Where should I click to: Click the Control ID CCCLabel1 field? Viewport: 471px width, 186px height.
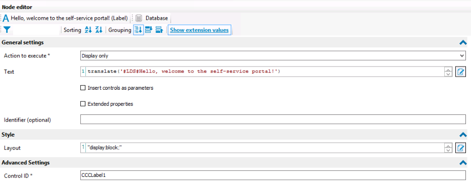coord(273,175)
